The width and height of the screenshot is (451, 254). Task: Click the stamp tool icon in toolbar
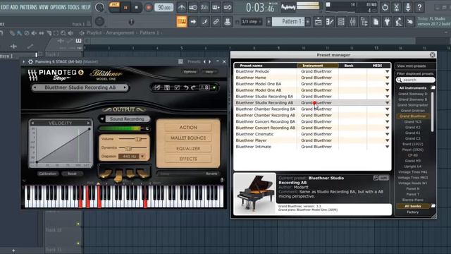[x=228, y=22]
